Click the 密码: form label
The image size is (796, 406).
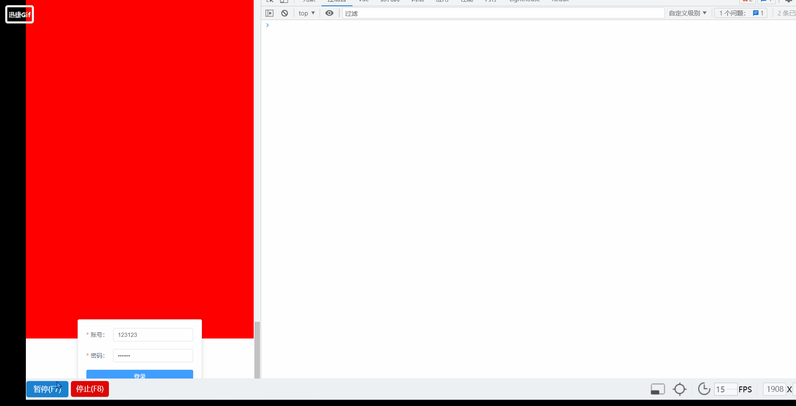point(98,356)
